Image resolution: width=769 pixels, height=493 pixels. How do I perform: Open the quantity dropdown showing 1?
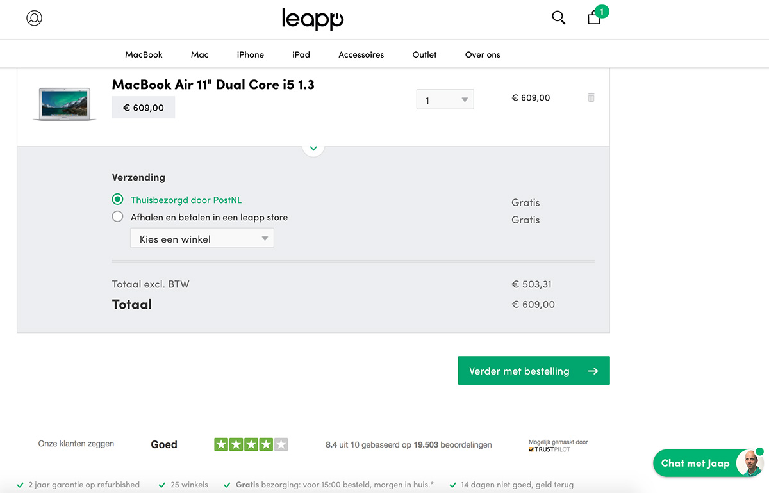tap(445, 99)
